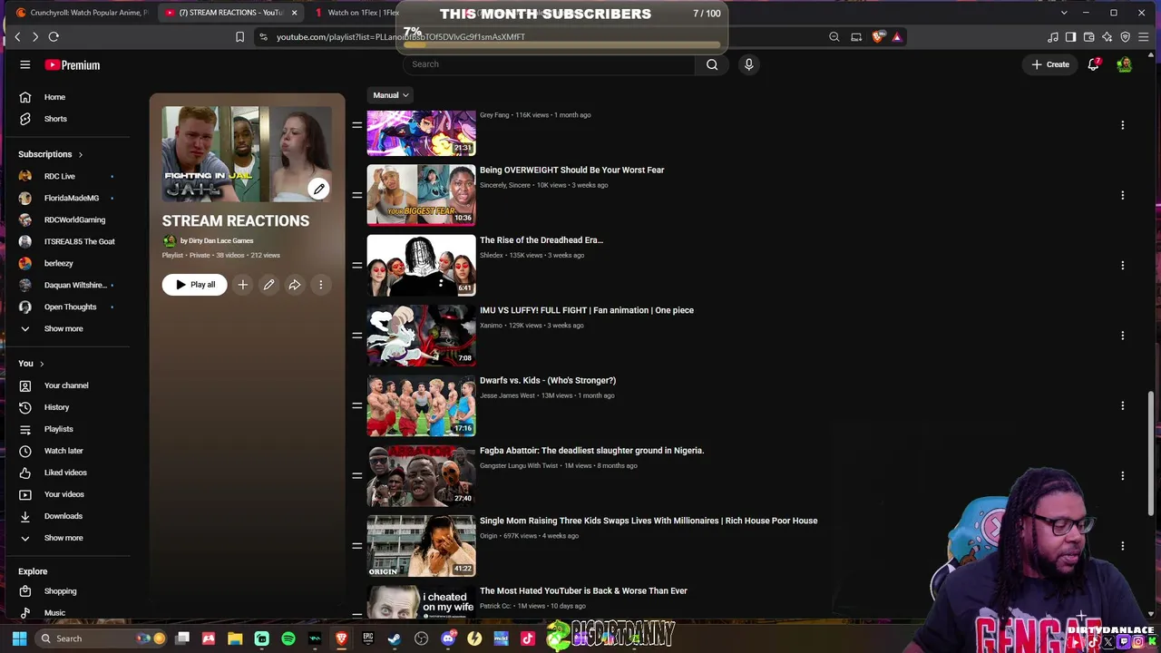
Task: Select the STREAM REACTIONS YouTube tab
Action: tap(229, 13)
